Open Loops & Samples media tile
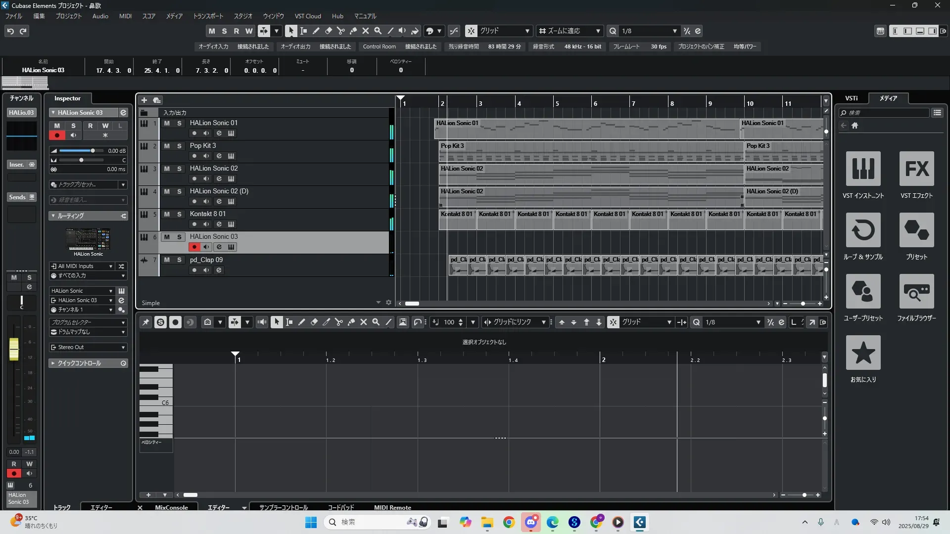The height and width of the screenshot is (534, 950). (x=863, y=230)
